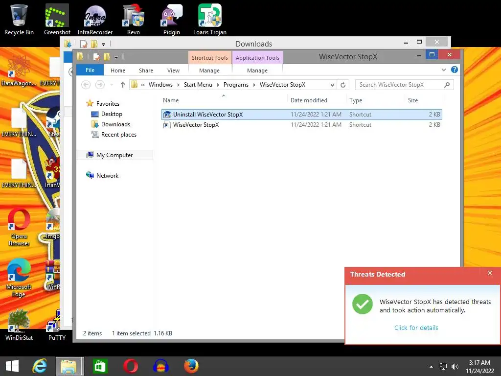Image resolution: width=501 pixels, height=376 pixels.
Task: Expand the path chevron after Windows
Action: coord(178,85)
